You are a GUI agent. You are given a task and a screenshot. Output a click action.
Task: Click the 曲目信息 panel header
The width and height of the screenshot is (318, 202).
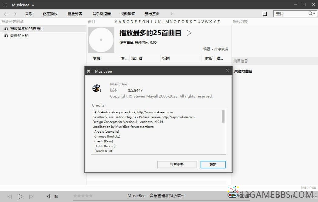(275, 61)
